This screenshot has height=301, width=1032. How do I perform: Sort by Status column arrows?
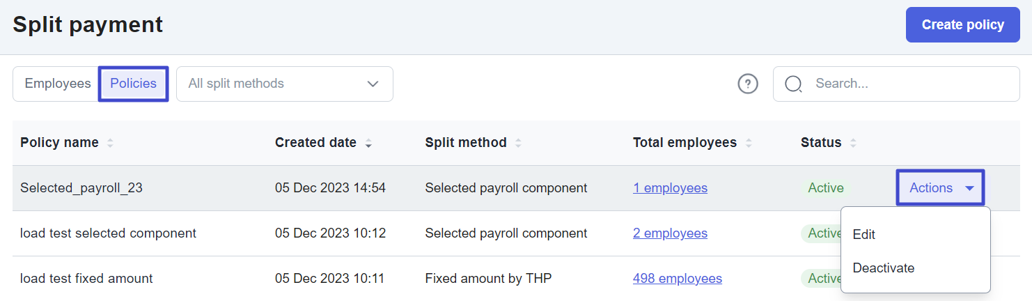pyautogui.click(x=853, y=143)
